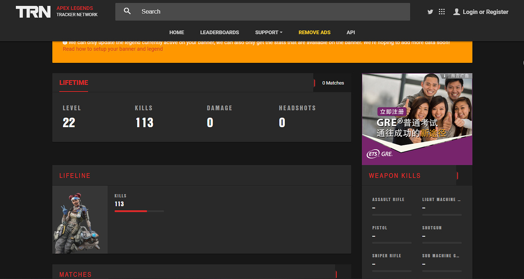Go to the Home menu item
The height and width of the screenshot is (279, 524).
(x=177, y=32)
